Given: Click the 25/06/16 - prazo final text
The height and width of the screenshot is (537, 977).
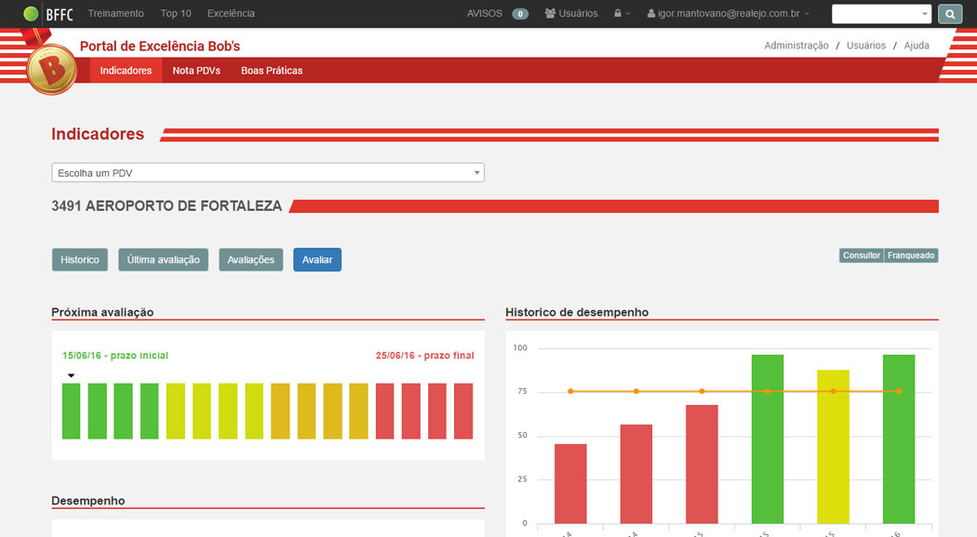Looking at the screenshot, I should point(425,355).
